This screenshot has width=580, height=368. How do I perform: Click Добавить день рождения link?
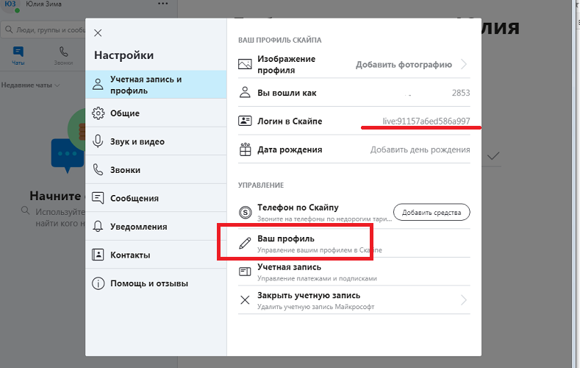pyautogui.click(x=420, y=149)
